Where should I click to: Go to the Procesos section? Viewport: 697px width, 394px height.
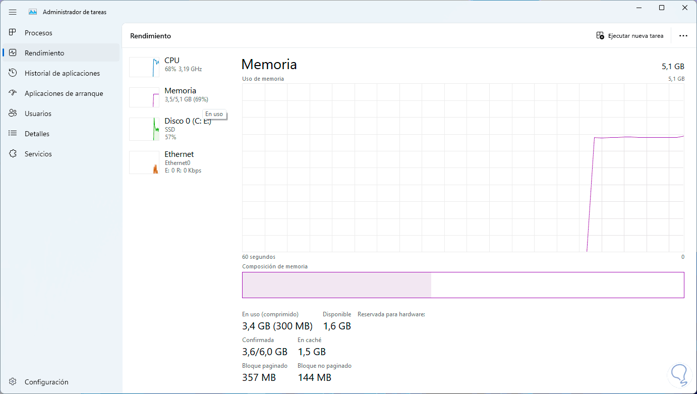click(x=61, y=33)
